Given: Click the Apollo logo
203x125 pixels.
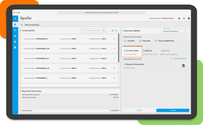Looking at the screenshot, I should coord(26,18).
